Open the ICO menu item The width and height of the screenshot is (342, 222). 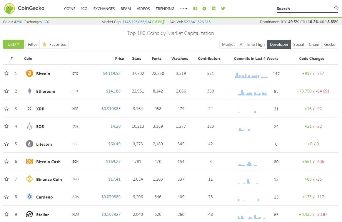[84, 9]
